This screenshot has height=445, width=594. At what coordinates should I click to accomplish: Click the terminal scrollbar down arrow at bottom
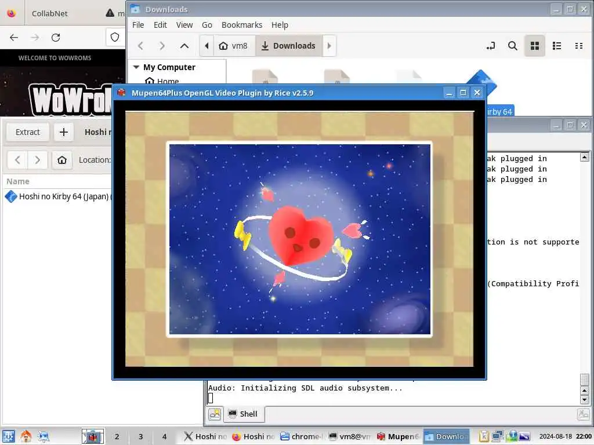click(x=585, y=400)
